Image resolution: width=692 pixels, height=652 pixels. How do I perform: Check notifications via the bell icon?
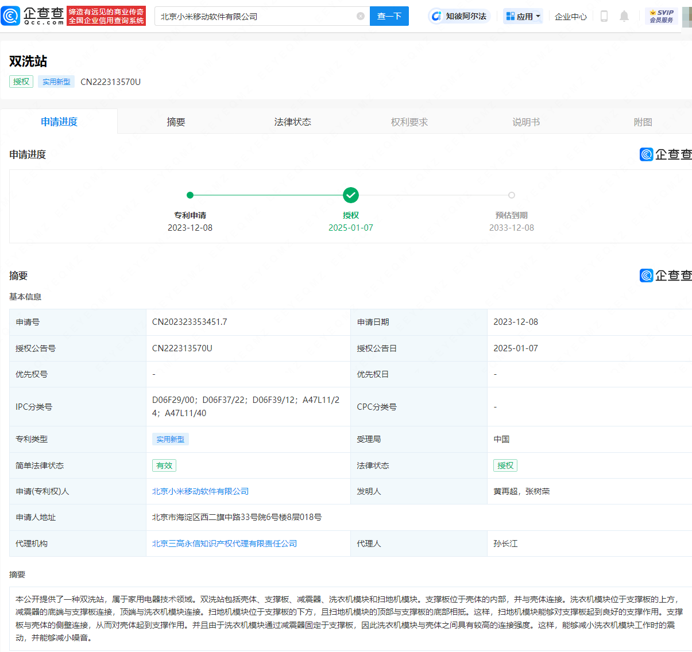(624, 16)
